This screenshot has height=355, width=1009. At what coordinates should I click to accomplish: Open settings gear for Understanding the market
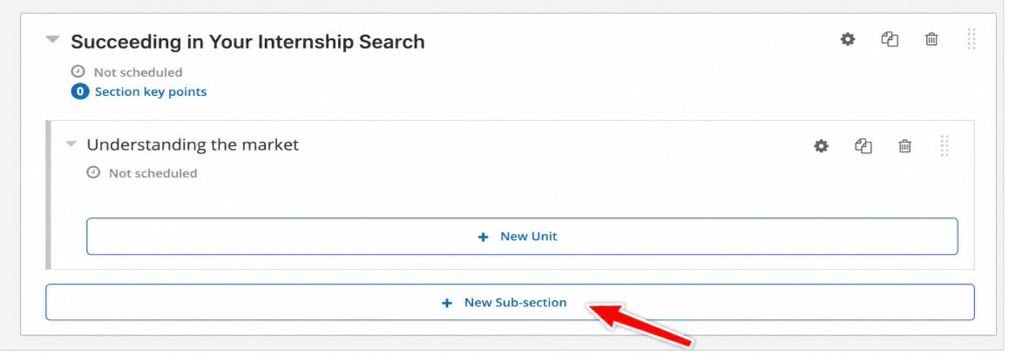coord(821,146)
